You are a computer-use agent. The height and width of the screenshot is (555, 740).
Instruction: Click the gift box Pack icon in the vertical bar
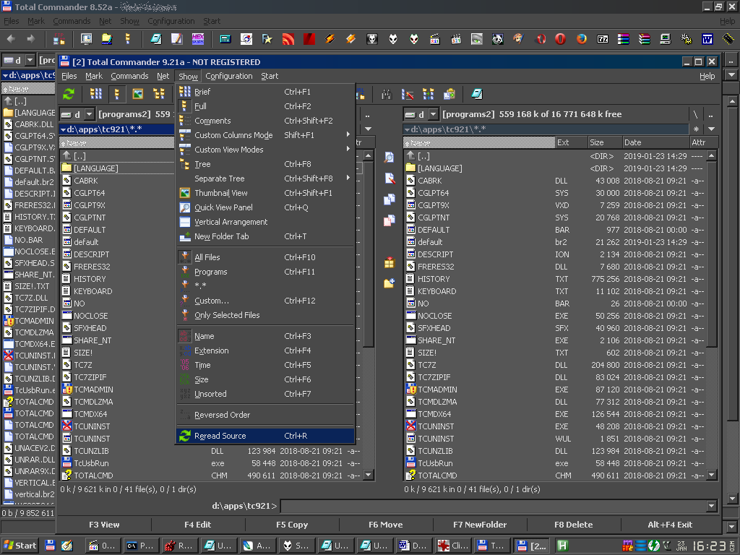tap(389, 262)
